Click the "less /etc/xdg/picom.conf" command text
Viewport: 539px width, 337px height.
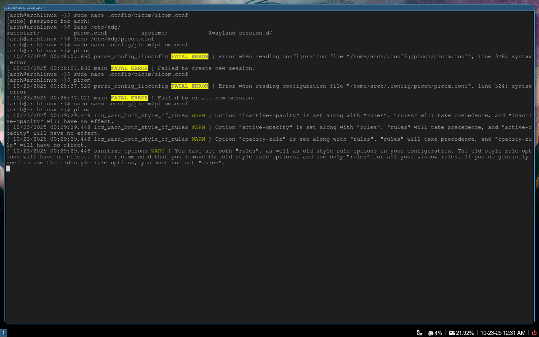[x=114, y=39]
